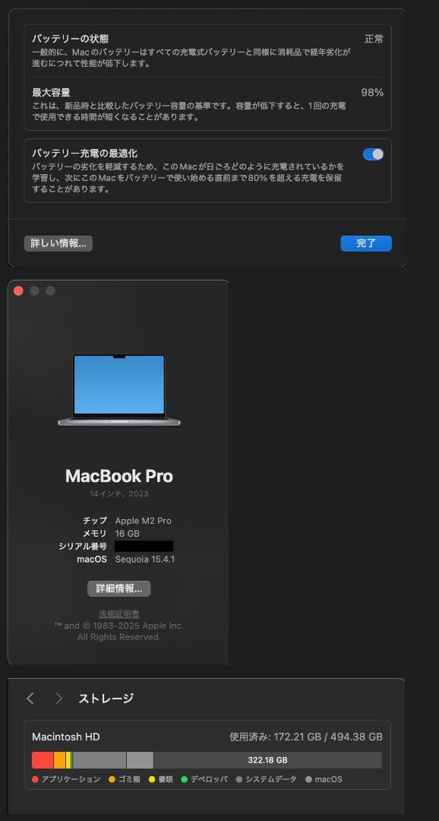
Task: Click the 完了 button
Action: (x=366, y=243)
